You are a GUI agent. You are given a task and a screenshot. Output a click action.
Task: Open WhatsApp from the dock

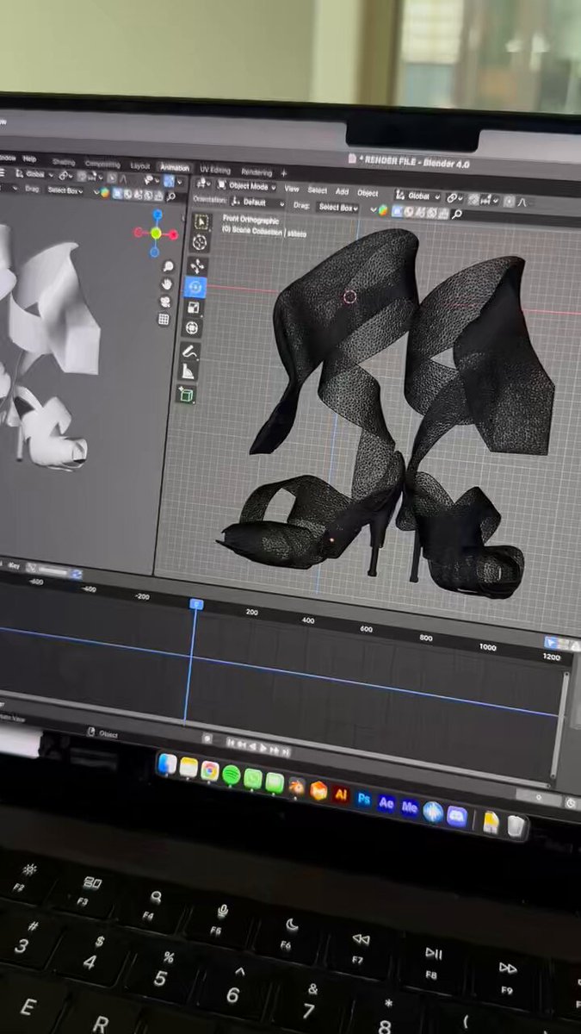click(253, 778)
